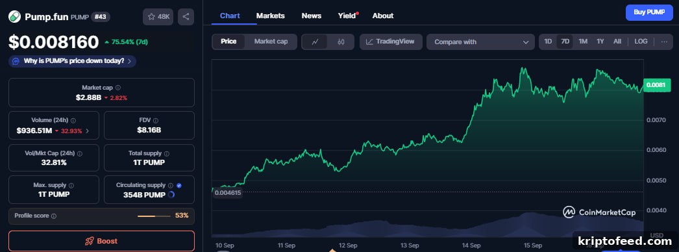Expand Volume (24h) details chevron
Screen dimensions: 679x252
(88, 131)
